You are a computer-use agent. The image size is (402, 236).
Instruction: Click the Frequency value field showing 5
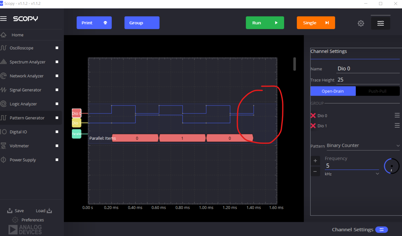[352, 166]
